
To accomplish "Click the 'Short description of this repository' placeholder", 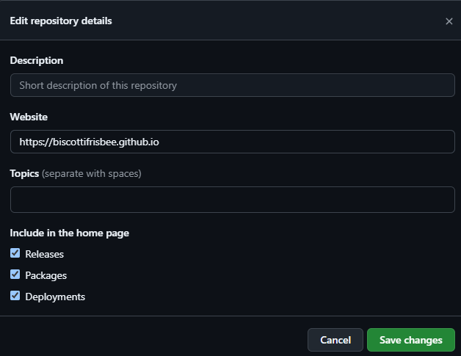I will pyautogui.click(x=98, y=85).
